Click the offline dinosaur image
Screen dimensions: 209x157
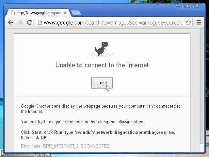(x=102, y=49)
